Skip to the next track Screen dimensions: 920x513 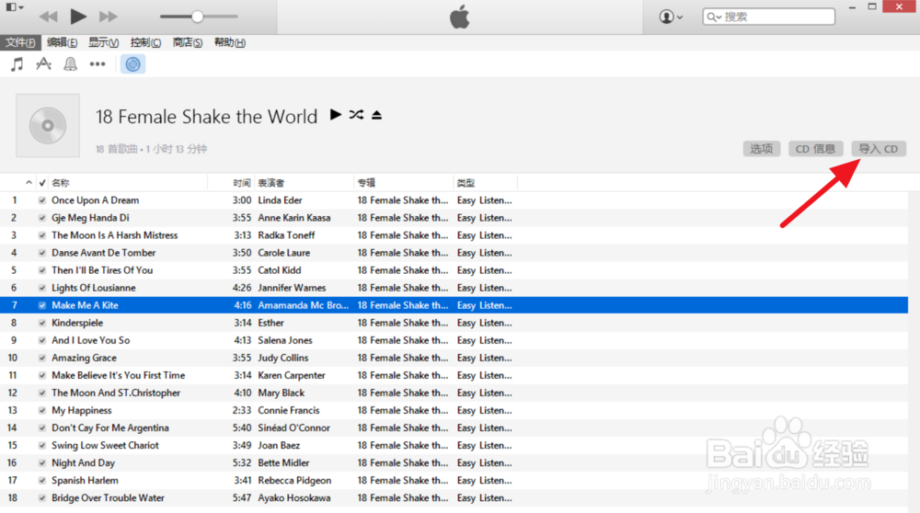108,17
